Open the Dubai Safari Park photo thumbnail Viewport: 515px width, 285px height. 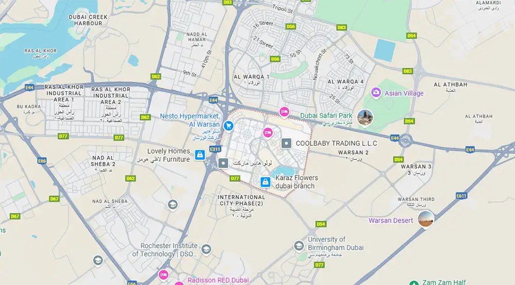pyautogui.click(x=365, y=118)
